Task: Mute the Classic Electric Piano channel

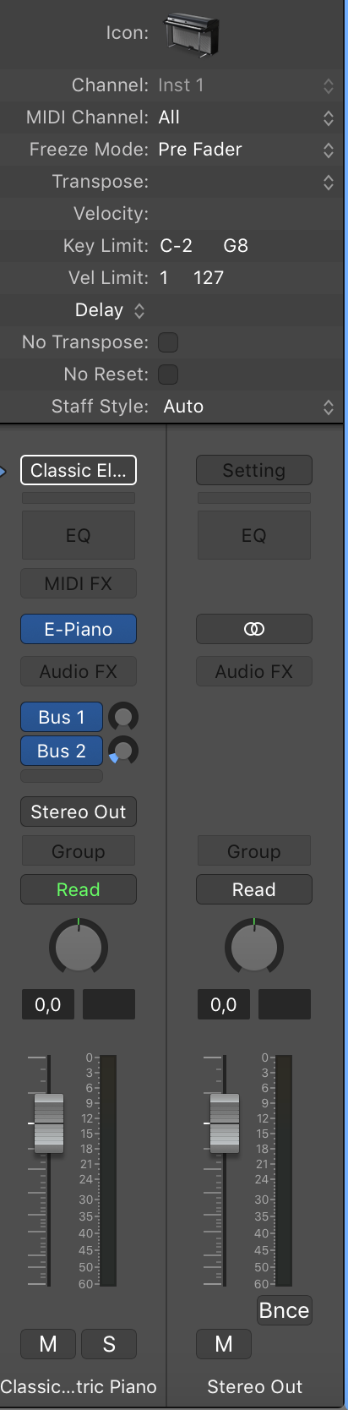Action: click(x=48, y=1344)
